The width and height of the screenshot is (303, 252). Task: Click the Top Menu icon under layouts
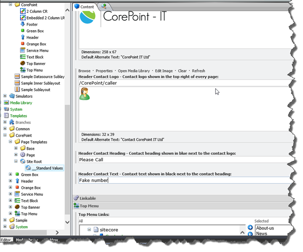[x=23, y=70]
